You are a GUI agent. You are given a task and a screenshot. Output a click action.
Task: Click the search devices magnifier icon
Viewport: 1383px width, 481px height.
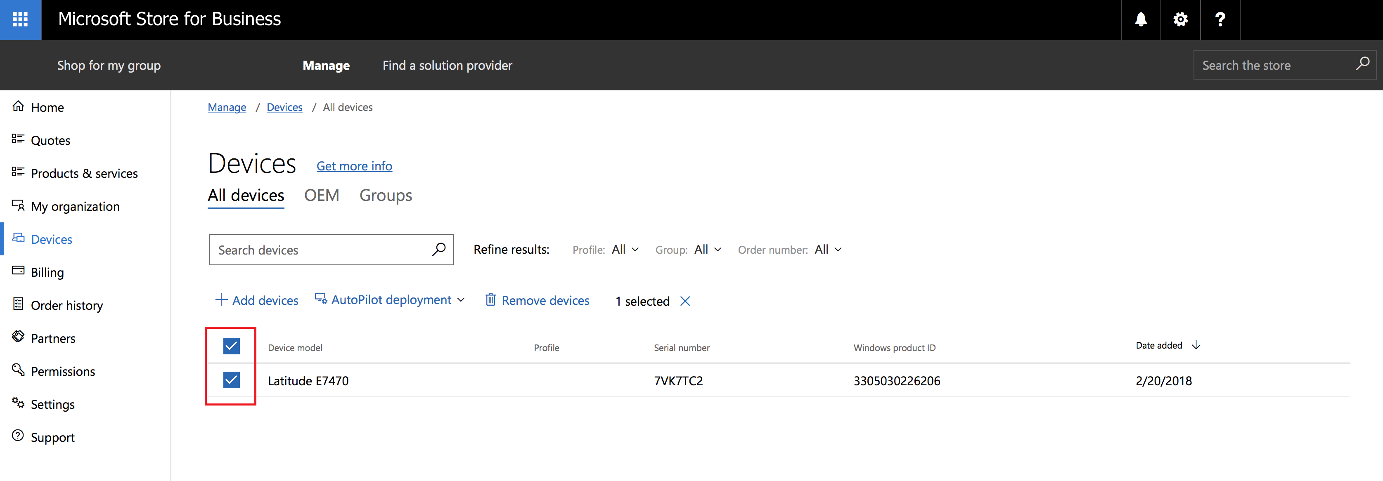pyautogui.click(x=438, y=249)
